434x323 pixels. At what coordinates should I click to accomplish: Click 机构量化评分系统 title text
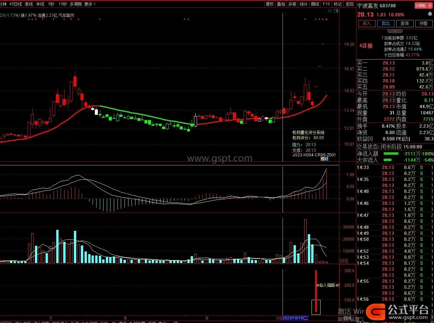point(309,132)
